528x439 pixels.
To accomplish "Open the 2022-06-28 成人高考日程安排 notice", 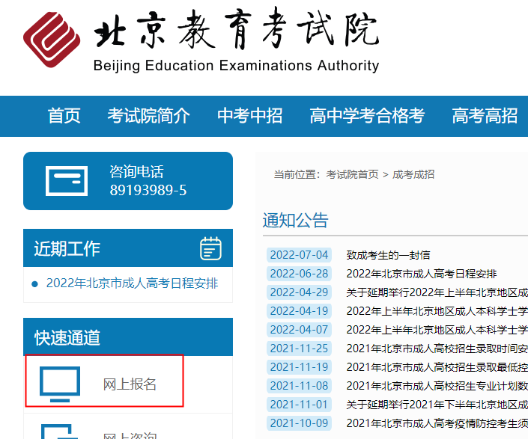I will click(421, 274).
